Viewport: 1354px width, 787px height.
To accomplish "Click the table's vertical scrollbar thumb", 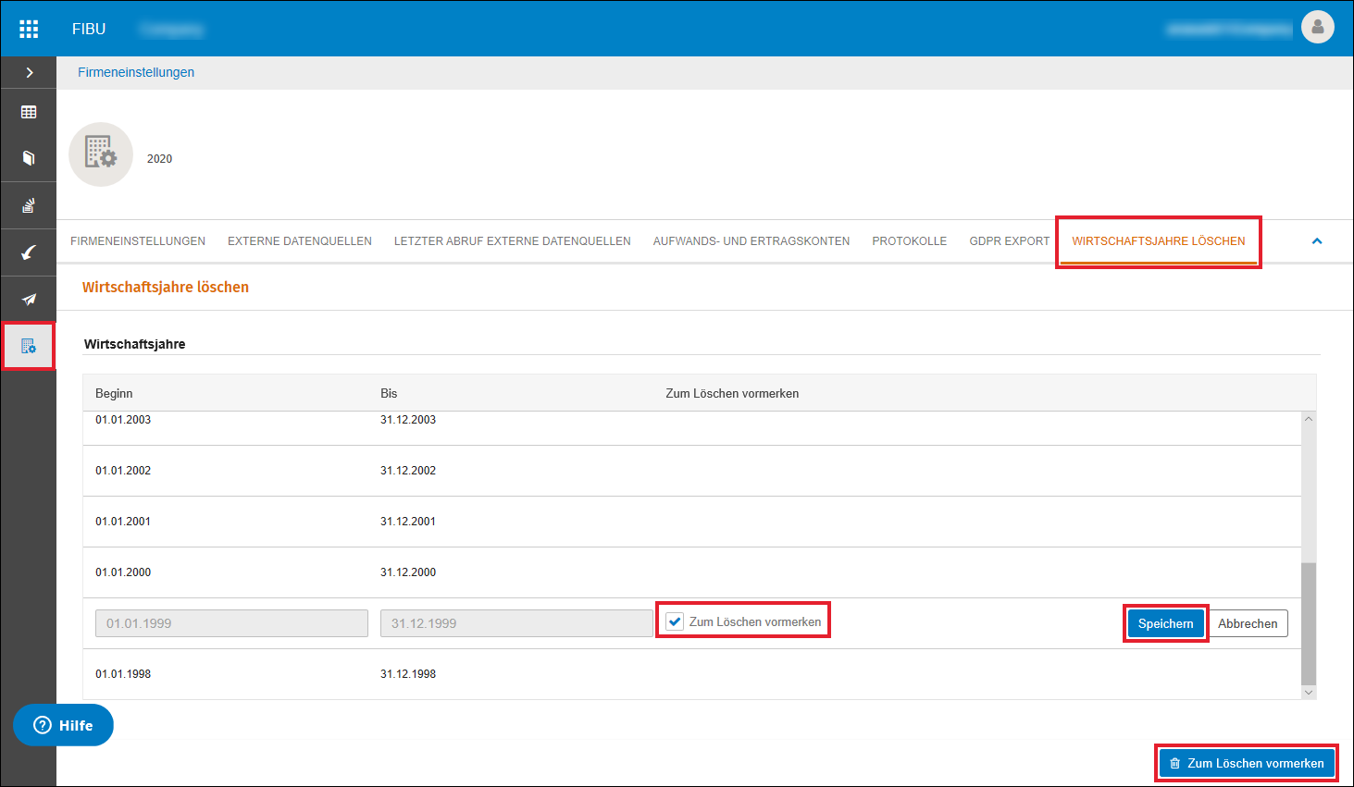I will click(1309, 623).
